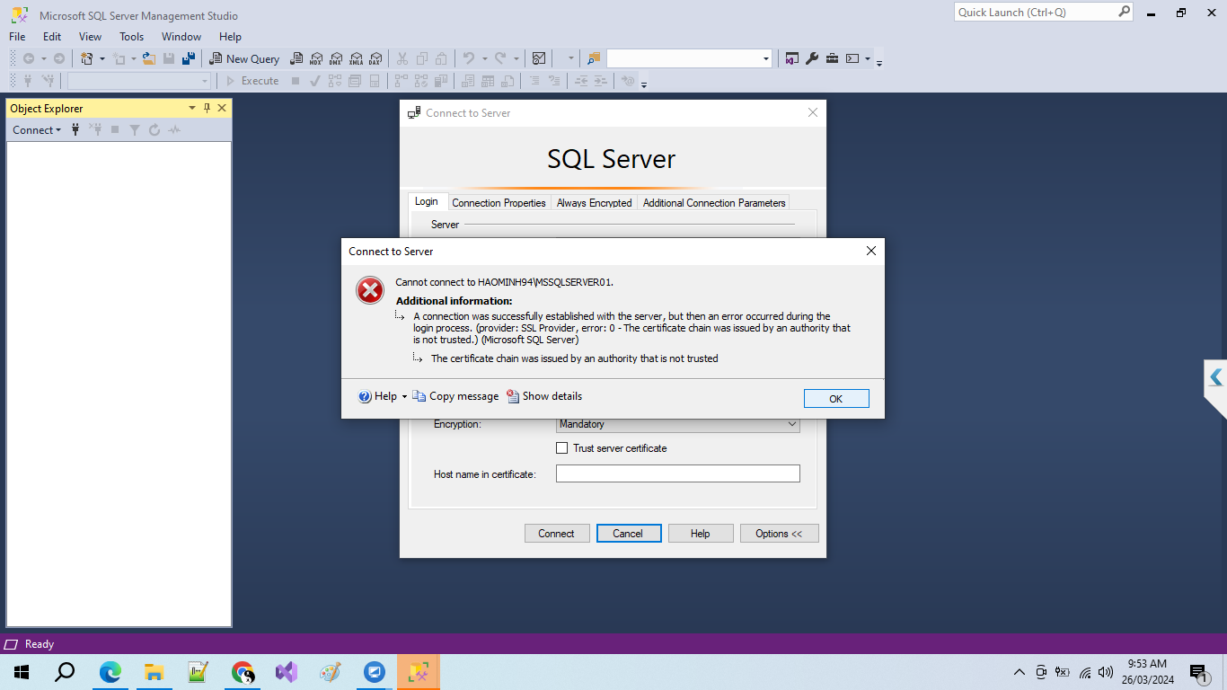Open File Explorer from the taskbar

154,672
